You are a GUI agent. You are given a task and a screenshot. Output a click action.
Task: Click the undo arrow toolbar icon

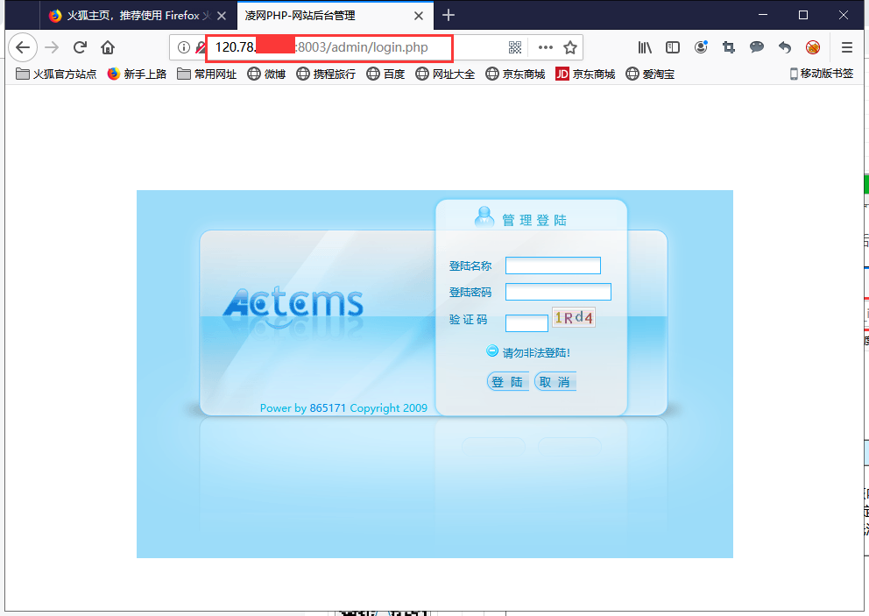pos(784,47)
